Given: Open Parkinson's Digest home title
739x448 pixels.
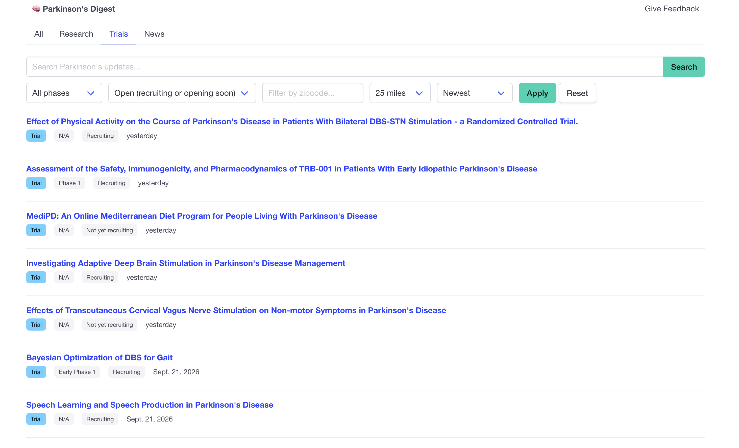Looking at the screenshot, I should pos(79,9).
